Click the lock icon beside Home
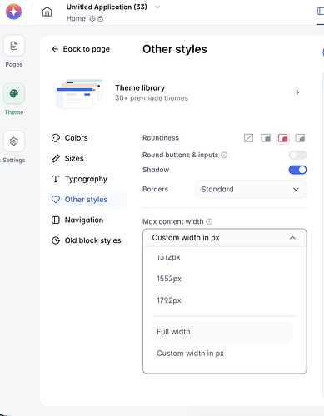Screen dimensions: 324x416 pyautogui.click(x=101, y=18)
